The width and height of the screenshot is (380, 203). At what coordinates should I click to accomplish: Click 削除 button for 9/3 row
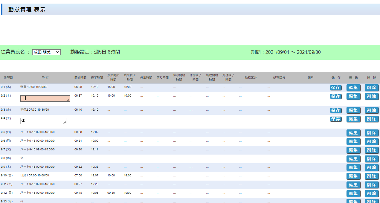tap(371, 110)
